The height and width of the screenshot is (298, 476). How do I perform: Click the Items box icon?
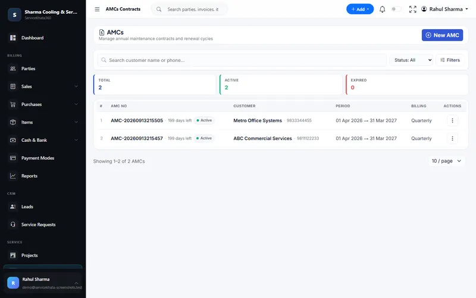12,122
